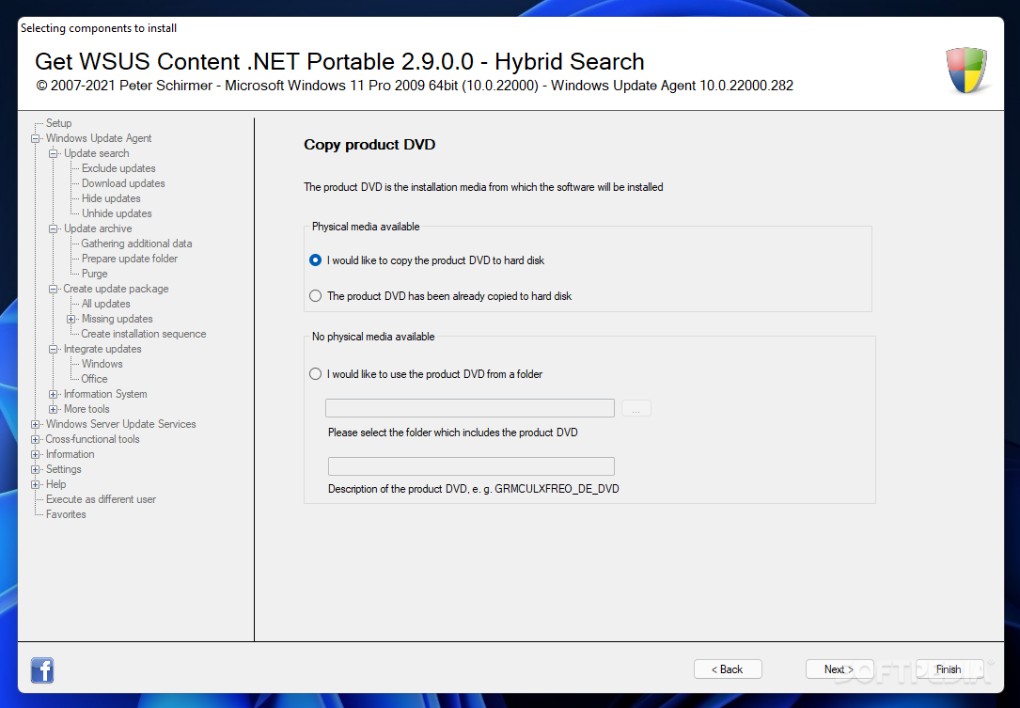Select the Cross-functional tools label
The height and width of the screenshot is (708, 1020).
pyautogui.click(x=92, y=439)
